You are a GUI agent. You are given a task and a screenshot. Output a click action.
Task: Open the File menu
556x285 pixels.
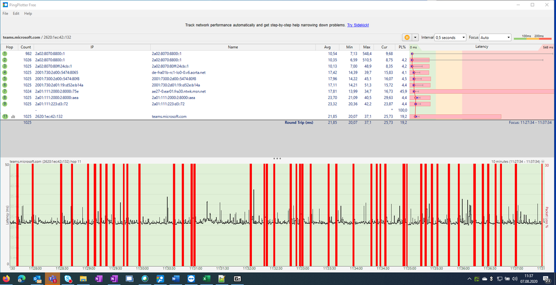(5, 13)
